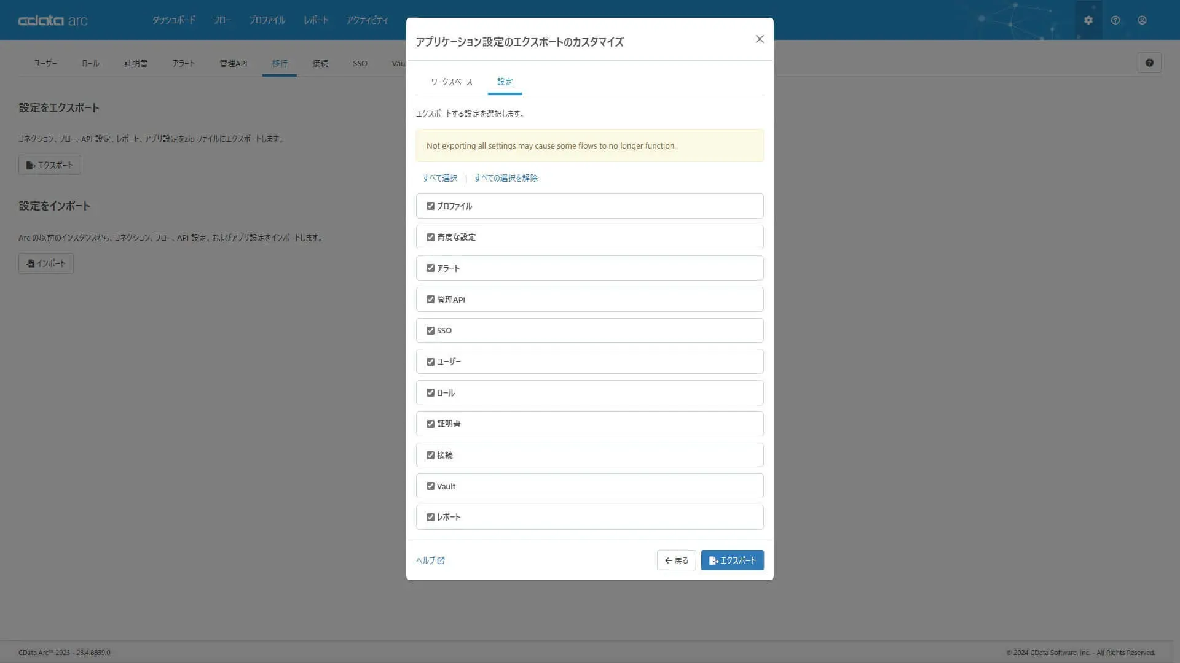Click the ヘルプ external link in dialog footer
The image size is (1180, 663).
[430, 560]
